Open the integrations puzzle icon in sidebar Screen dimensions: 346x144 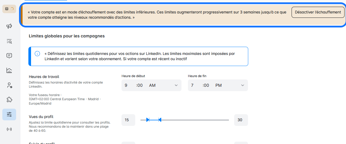coord(9,100)
